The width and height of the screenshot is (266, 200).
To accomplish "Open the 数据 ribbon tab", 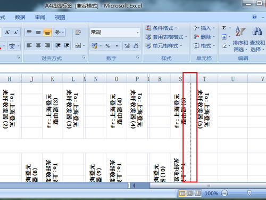I will [20, 17].
